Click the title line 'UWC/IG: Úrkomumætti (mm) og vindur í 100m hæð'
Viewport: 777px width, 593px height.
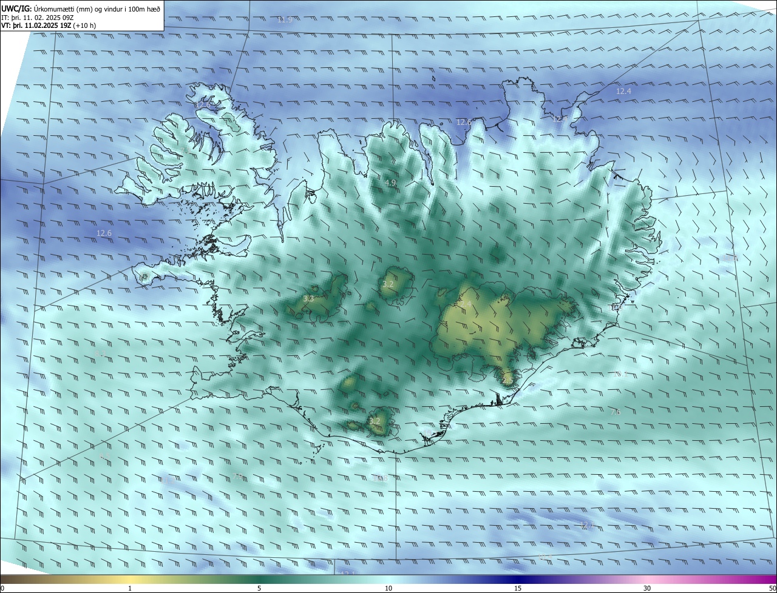(x=81, y=8)
